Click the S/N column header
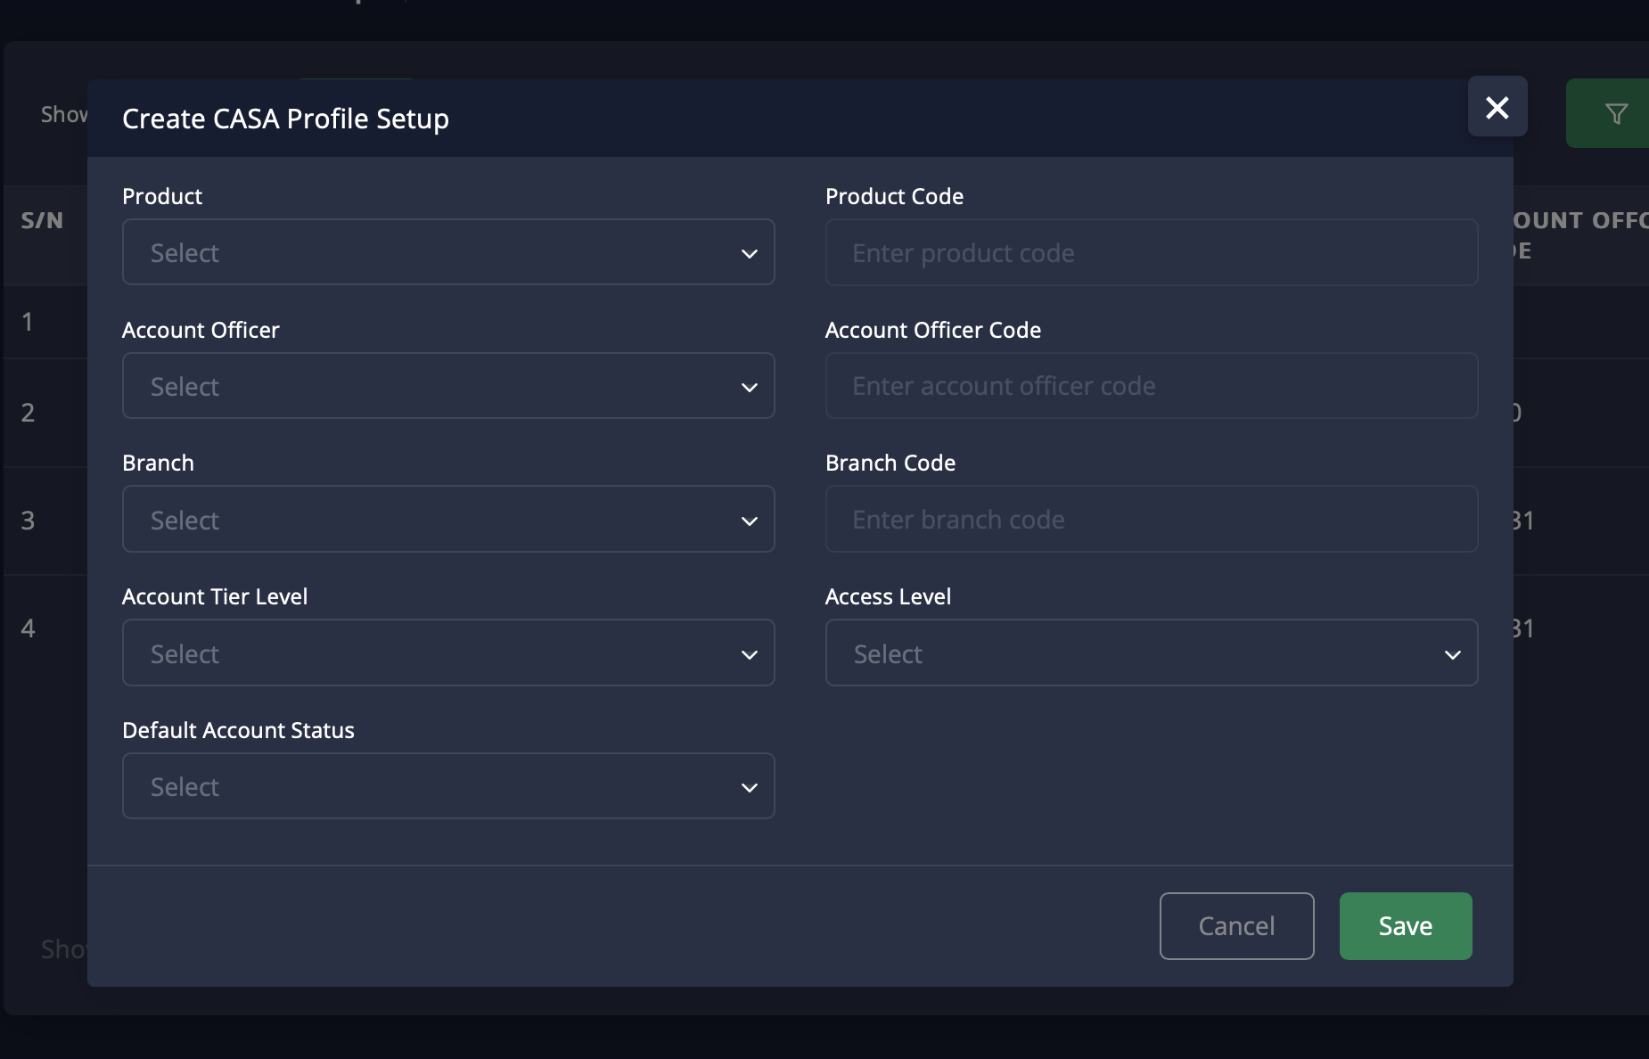This screenshot has width=1649, height=1059. [42, 220]
